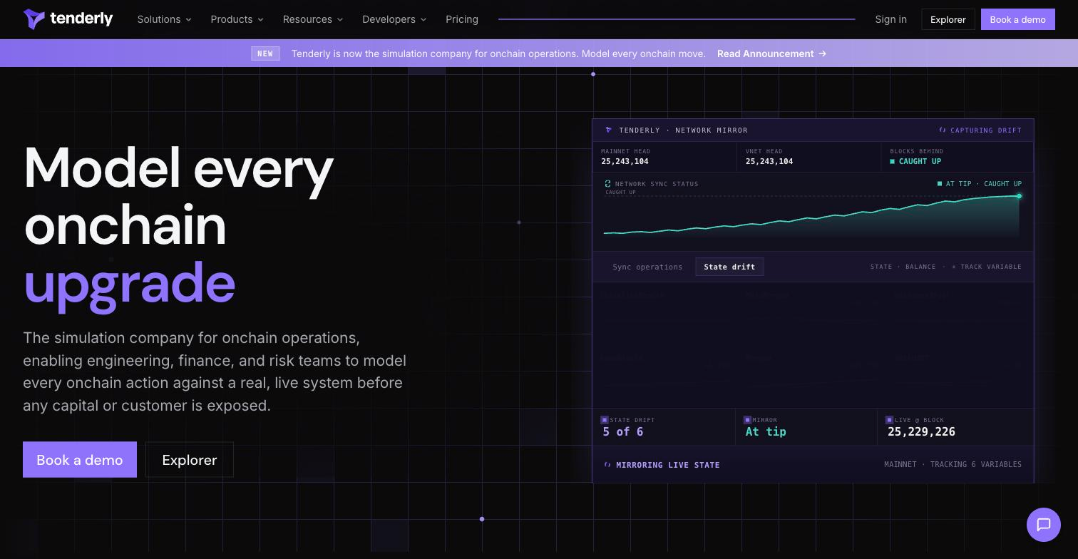Click the Tenderly · Network Mirror title
This screenshot has height=559, width=1078.
(x=683, y=130)
